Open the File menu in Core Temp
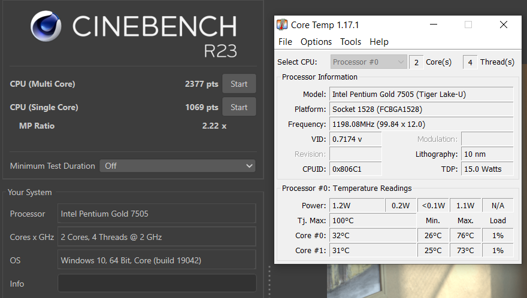 pyautogui.click(x=285, y=42)
